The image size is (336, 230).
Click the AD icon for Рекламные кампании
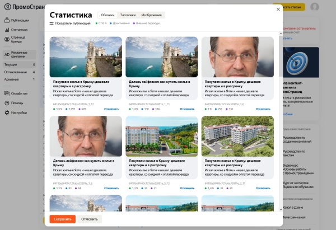click(x=7, y=54)
